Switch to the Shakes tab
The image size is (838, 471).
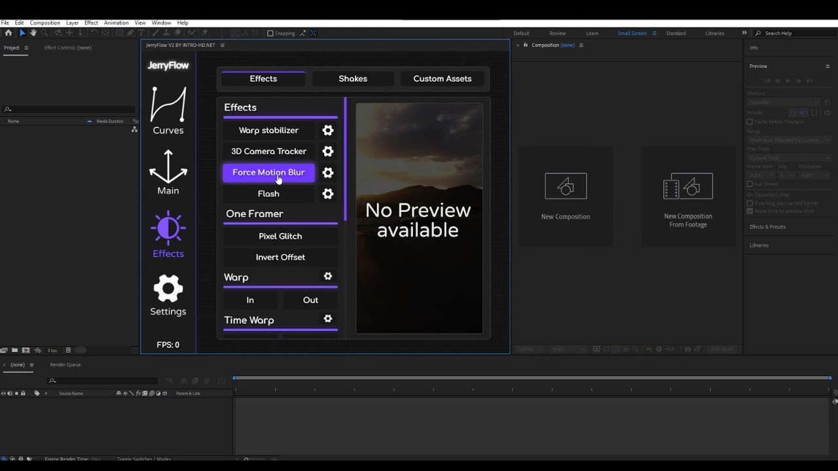pyautogui.click(x=353, y=78)
